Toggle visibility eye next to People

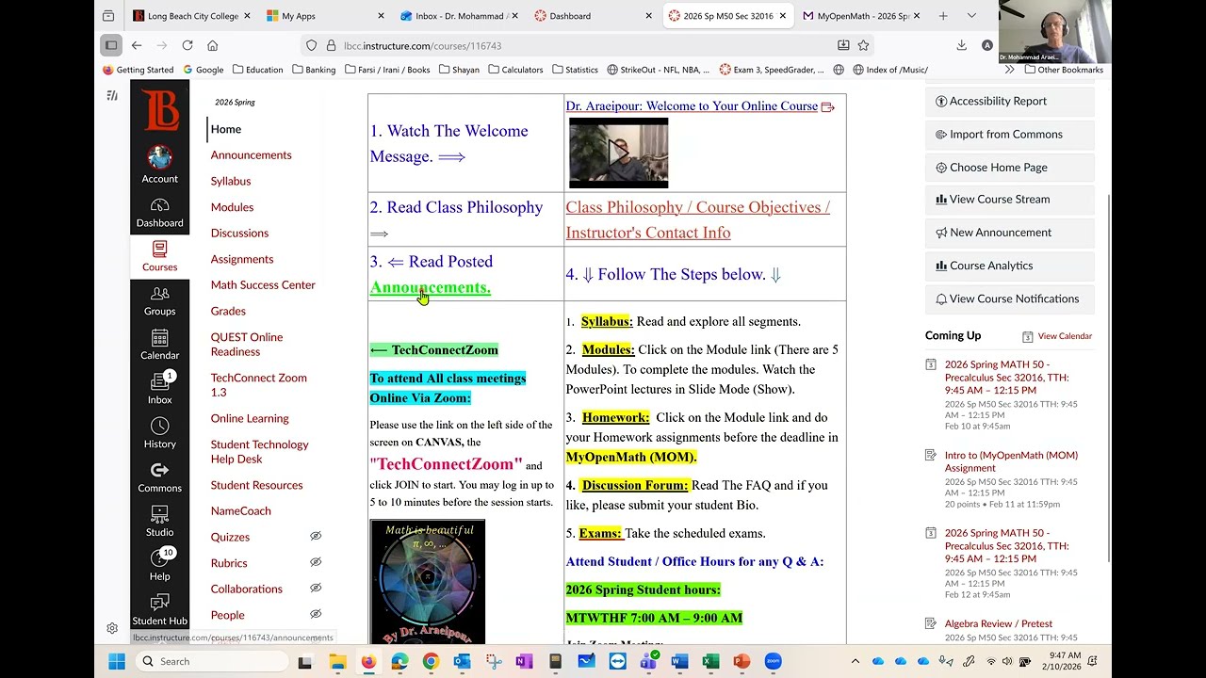pos(316,614)
